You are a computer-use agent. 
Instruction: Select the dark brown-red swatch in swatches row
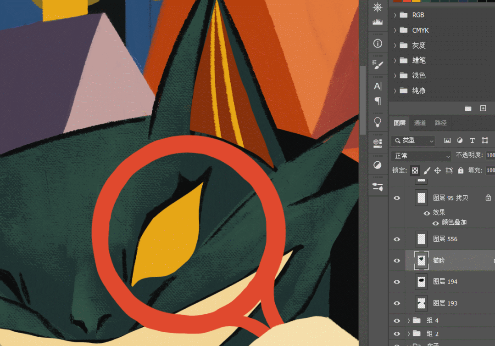(x=397, y=1)
